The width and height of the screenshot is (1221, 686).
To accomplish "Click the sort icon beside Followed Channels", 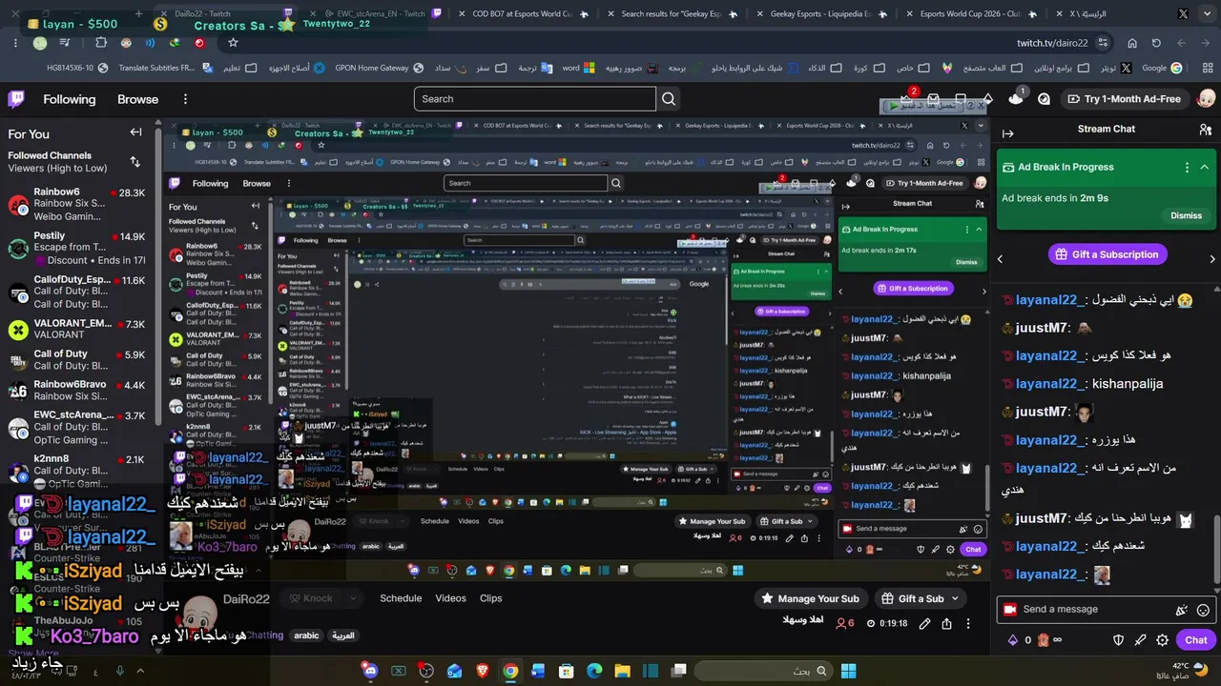I will tap(135, 162).
